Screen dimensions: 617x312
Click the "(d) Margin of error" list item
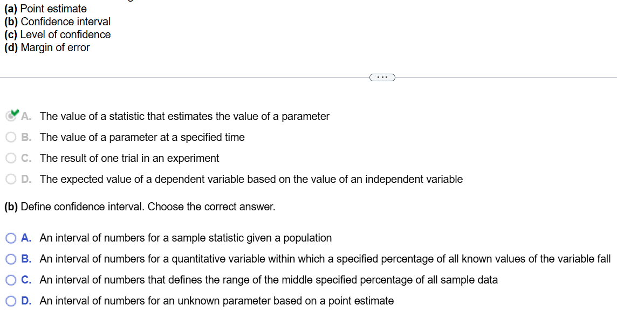coord(47,47)
